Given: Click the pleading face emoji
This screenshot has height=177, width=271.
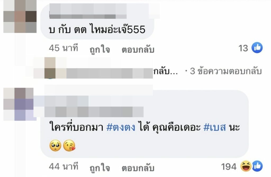Looking at the screenshot, I should tap(55, 146).
